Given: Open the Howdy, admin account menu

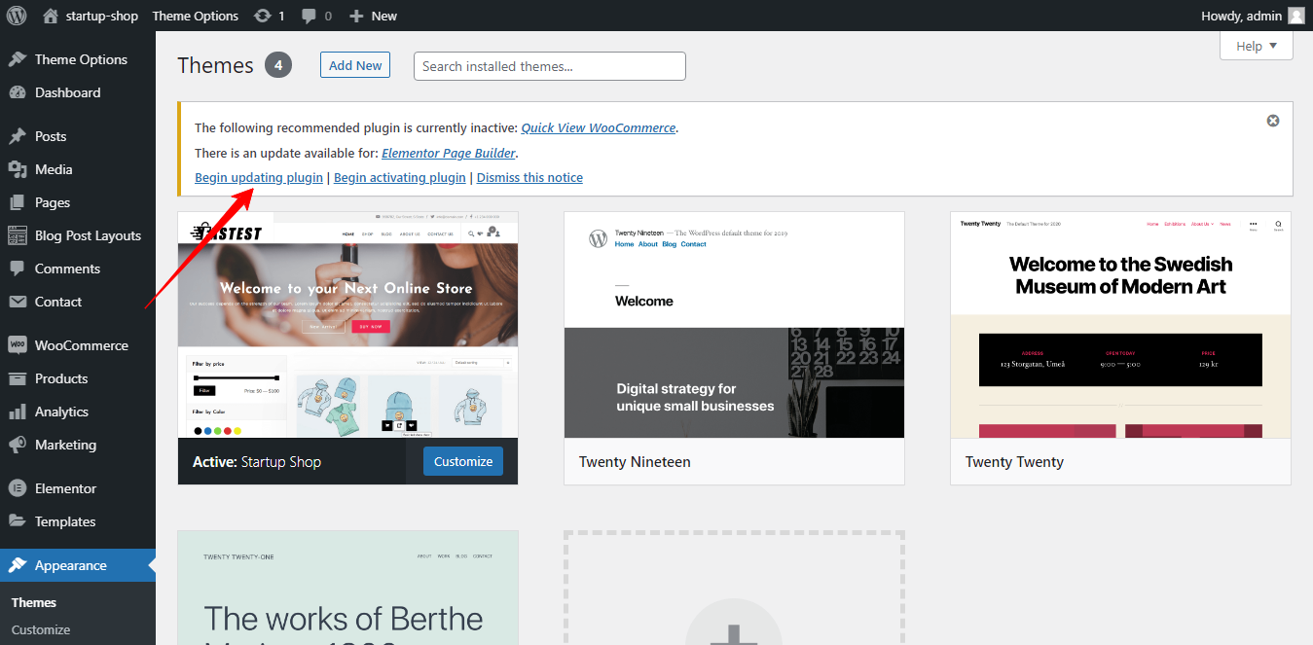Looking at the screenshot, I should click(x=1255, y=16).
